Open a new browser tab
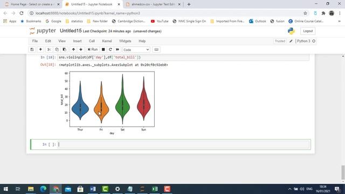 coord(189,4)
